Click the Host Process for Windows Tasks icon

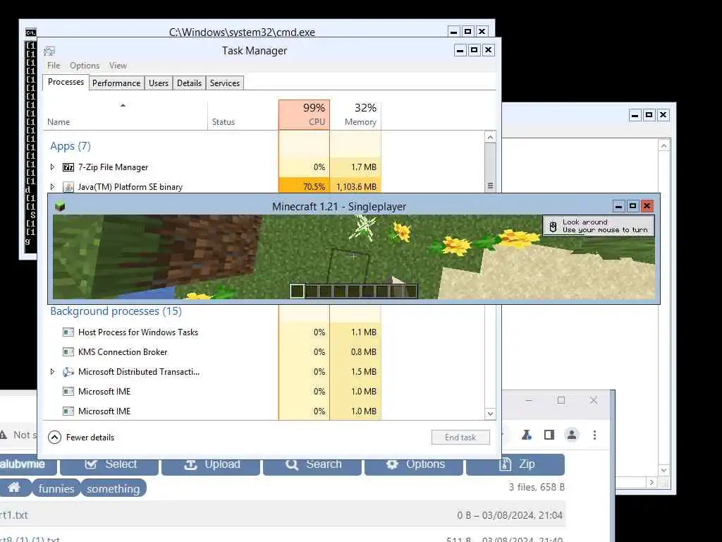point(68,332)
